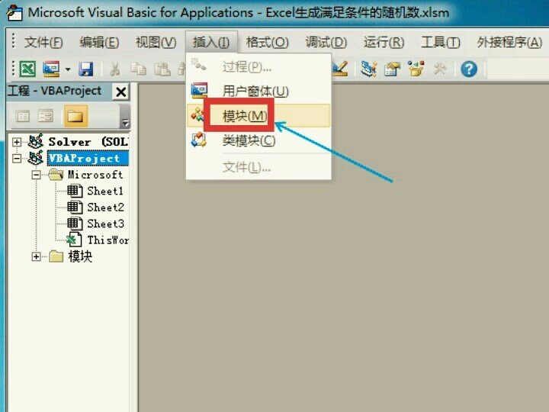Expand the 模块 folder in the tree
Viewport: 549px width, 412px height.
pyautogui.click(x=36, y=257)
